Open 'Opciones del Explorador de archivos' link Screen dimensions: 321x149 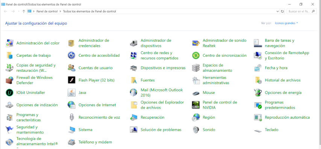click(x=162, y=105)
